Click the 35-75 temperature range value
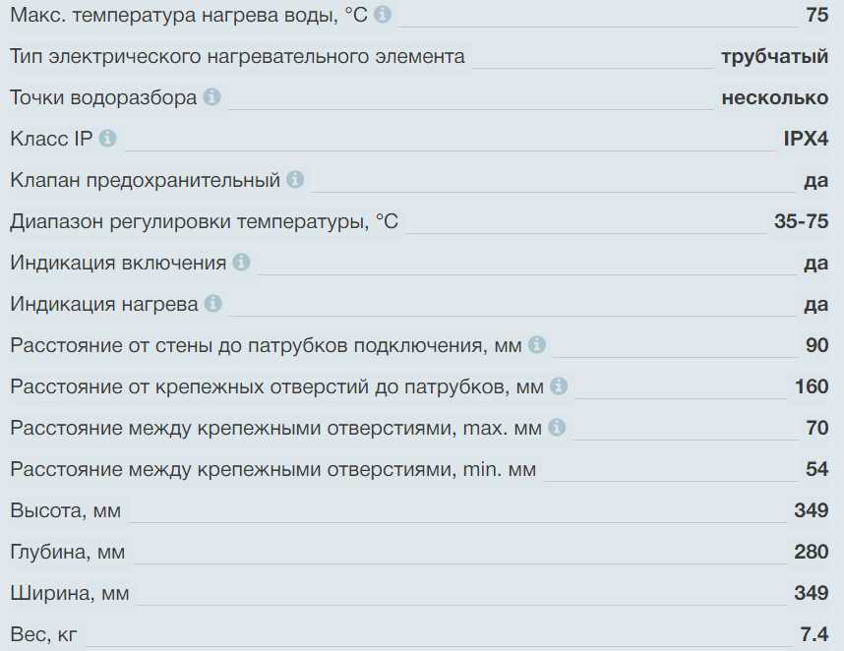Screen dimensions: 844x651 pyautogui.click(x=801, y=221)
